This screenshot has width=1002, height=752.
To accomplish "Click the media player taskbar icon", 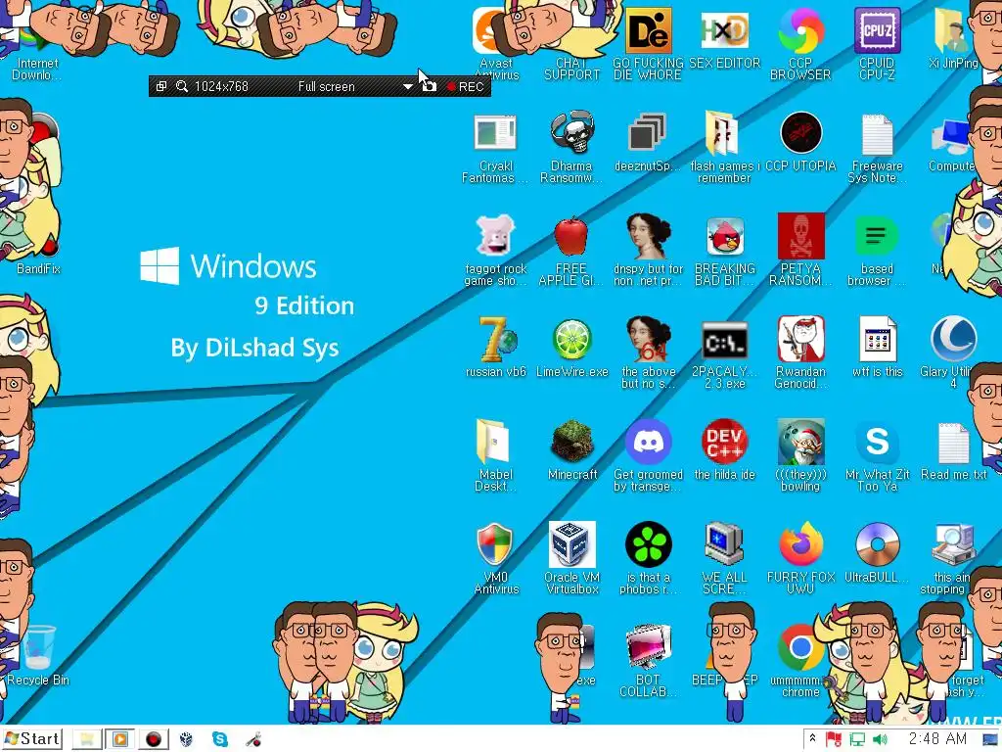I will coord(120,740).
